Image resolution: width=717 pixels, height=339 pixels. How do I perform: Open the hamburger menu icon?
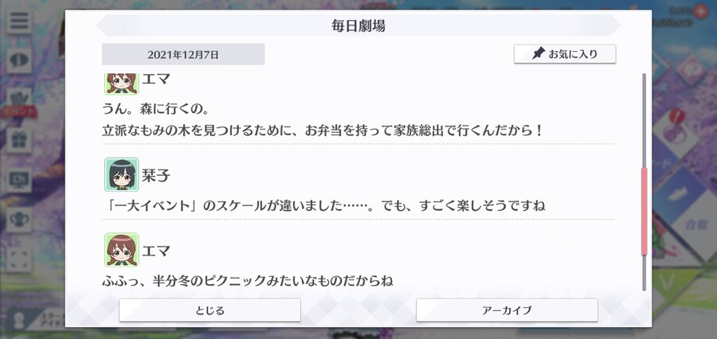tap(19, 21)
